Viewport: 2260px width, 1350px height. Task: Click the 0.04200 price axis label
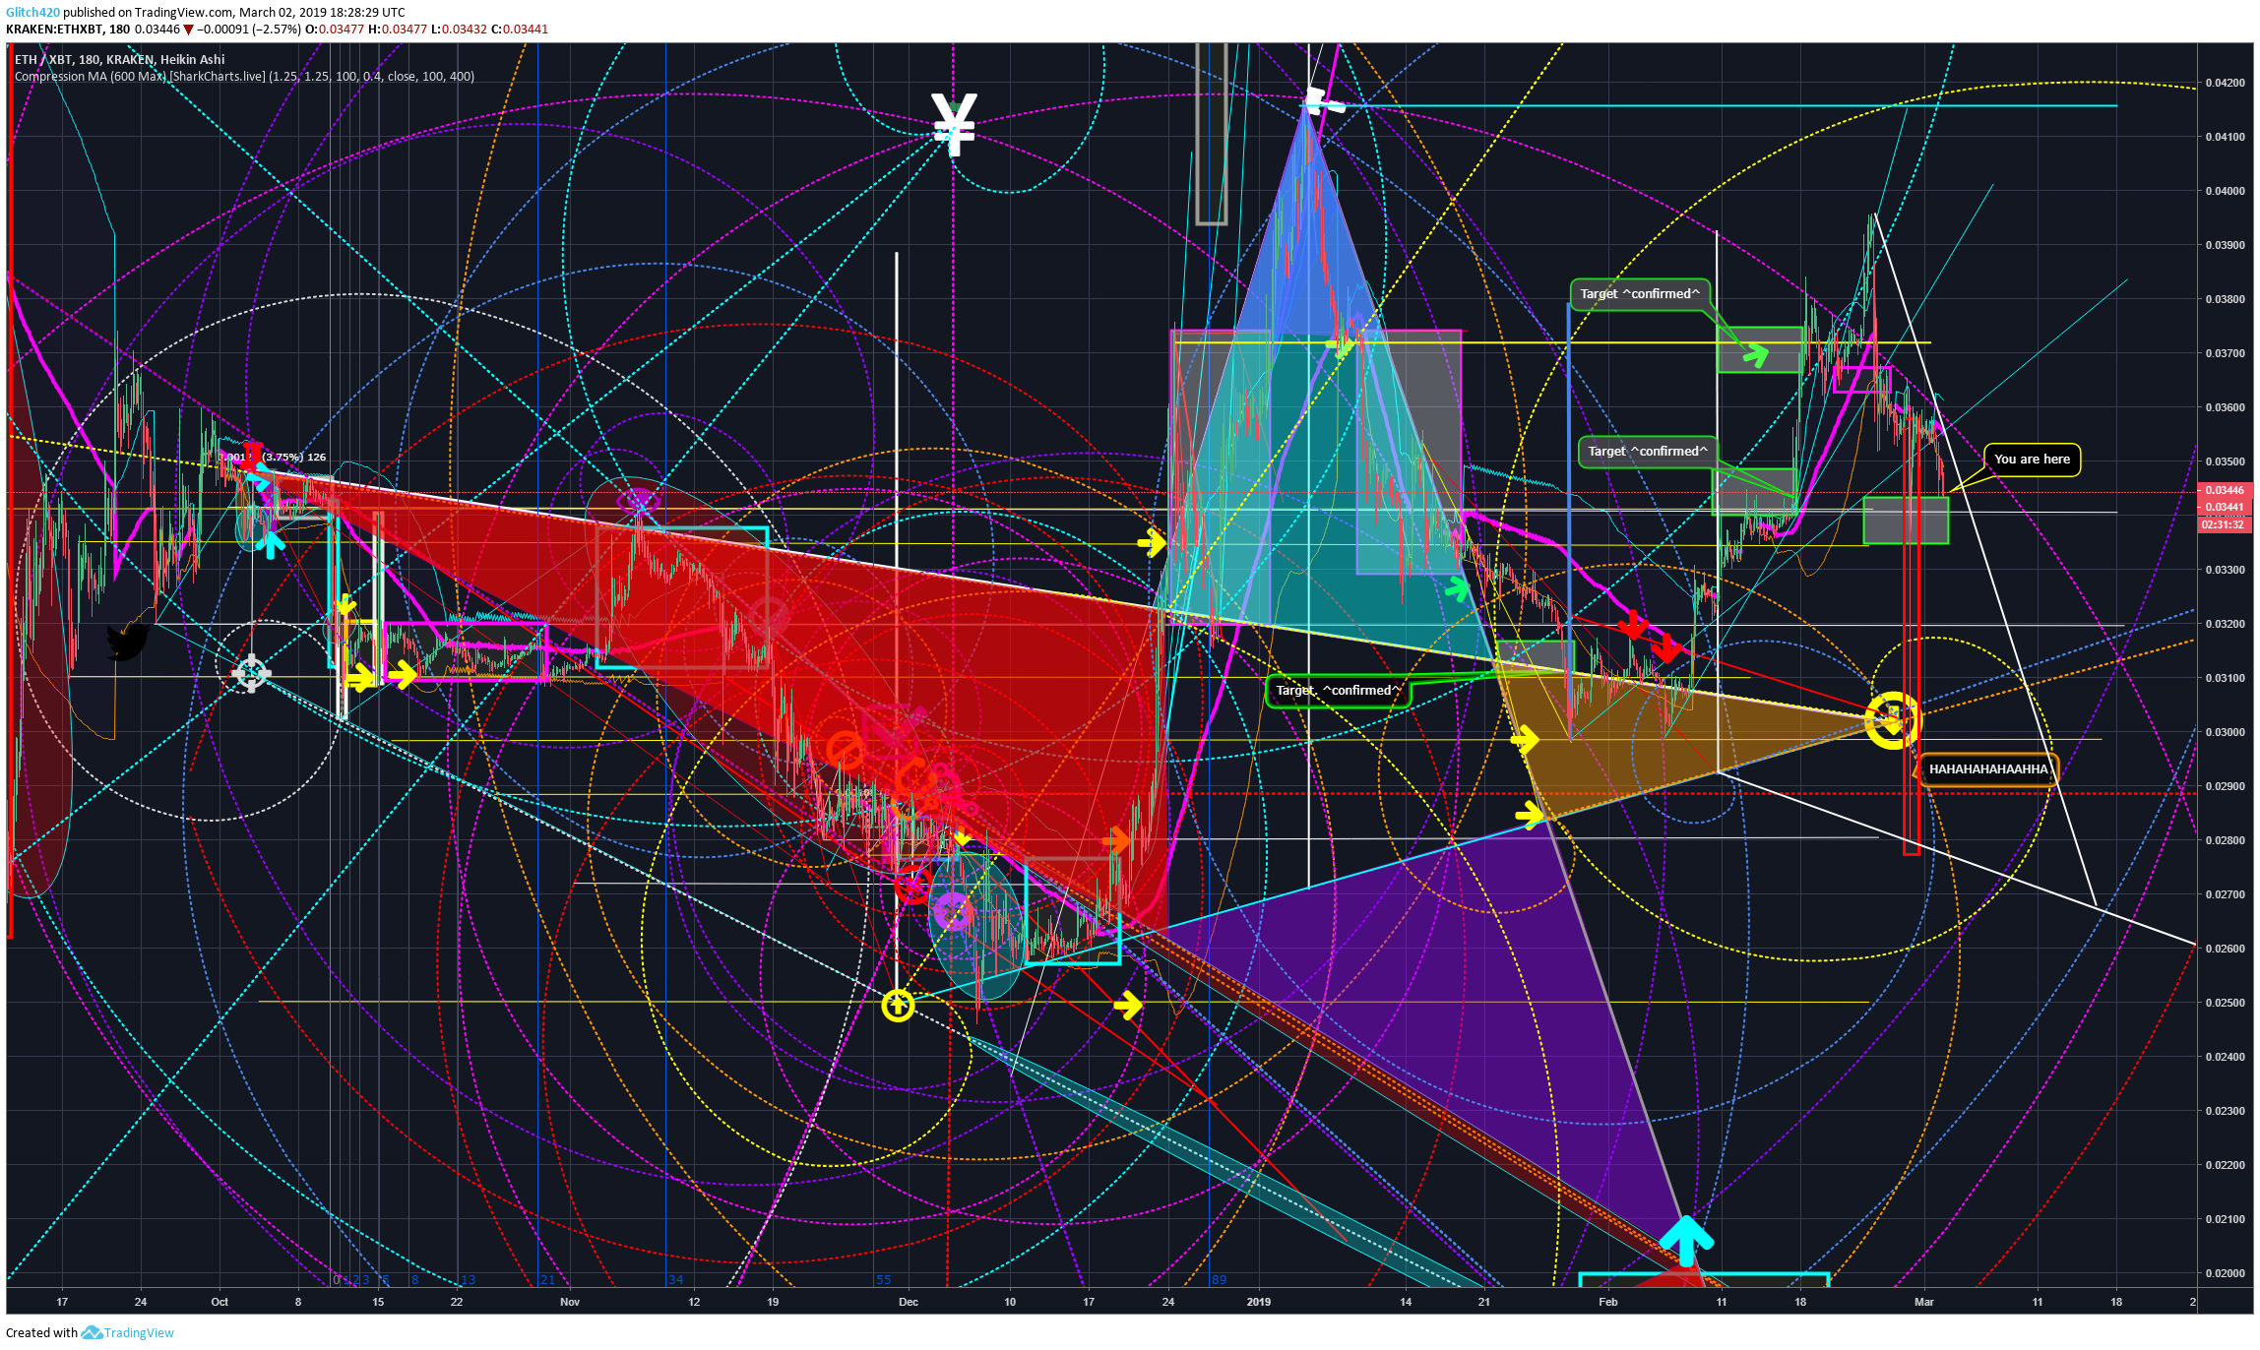point(2226,83)
